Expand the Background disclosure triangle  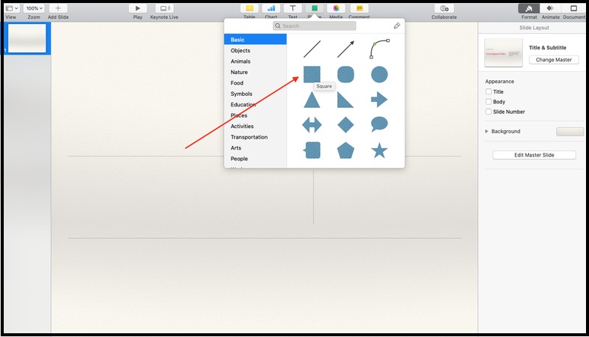[487, 132]
